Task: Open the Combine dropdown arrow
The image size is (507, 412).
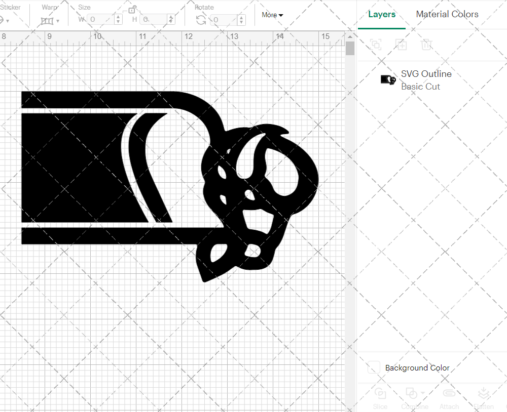Action: 423,393
